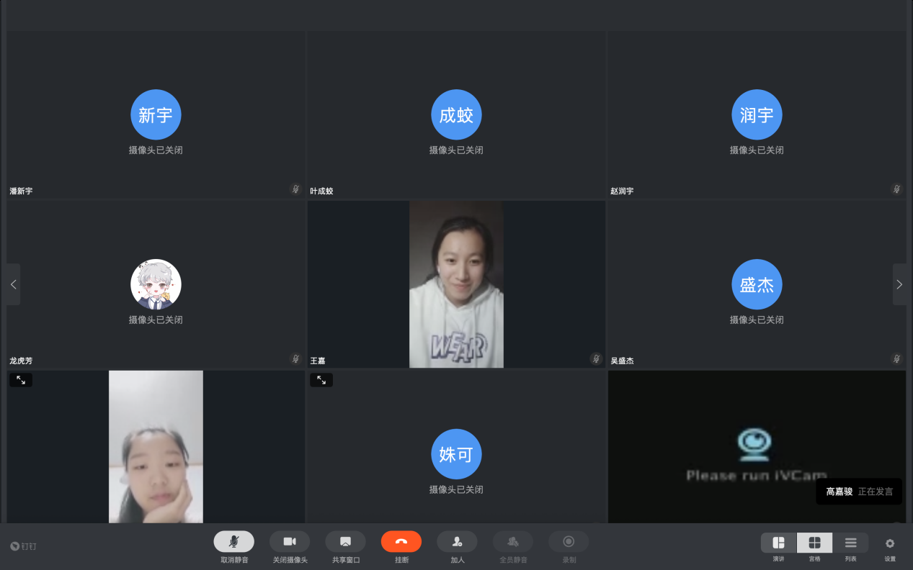
Task: Add a participant via 加人
Action: (457, 542)
